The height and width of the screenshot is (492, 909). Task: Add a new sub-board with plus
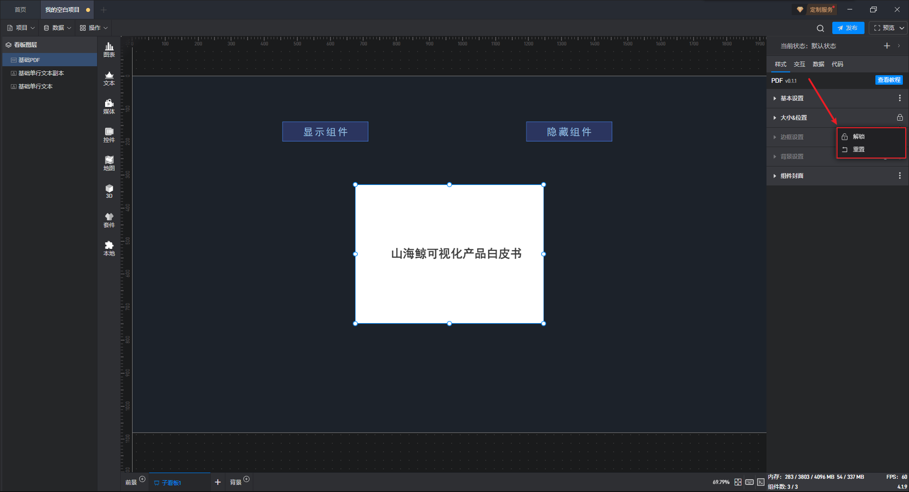(x=218, y=482)
